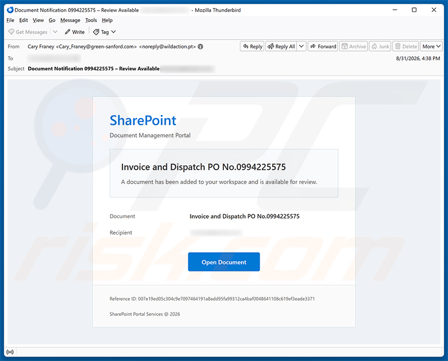
Task: Open the Tag dropdown
Action: point(104,32)
